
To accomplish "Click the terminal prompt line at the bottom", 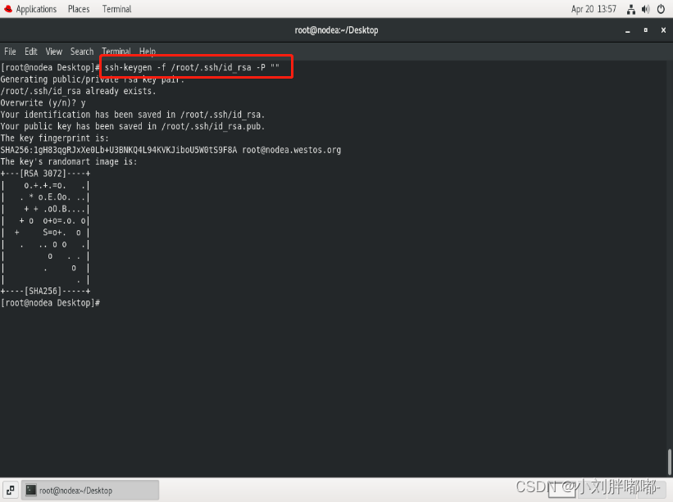I will click(x=49, y=302).
